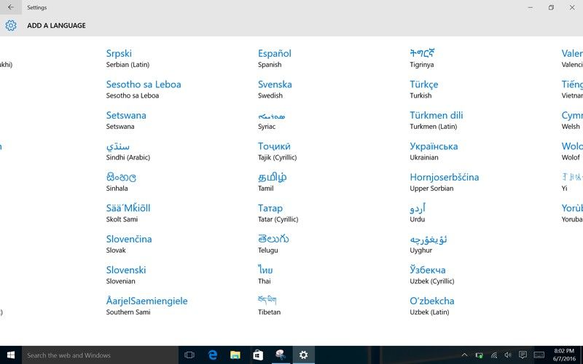Select Español Spanish
Screen dimensions: 583x364
(x=275, y=58)
